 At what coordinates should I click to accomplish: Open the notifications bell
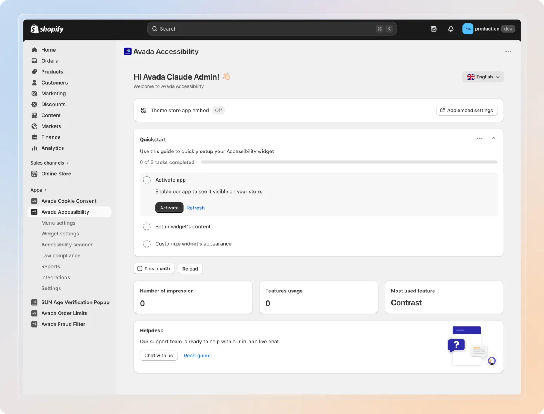tap(451, 29)
